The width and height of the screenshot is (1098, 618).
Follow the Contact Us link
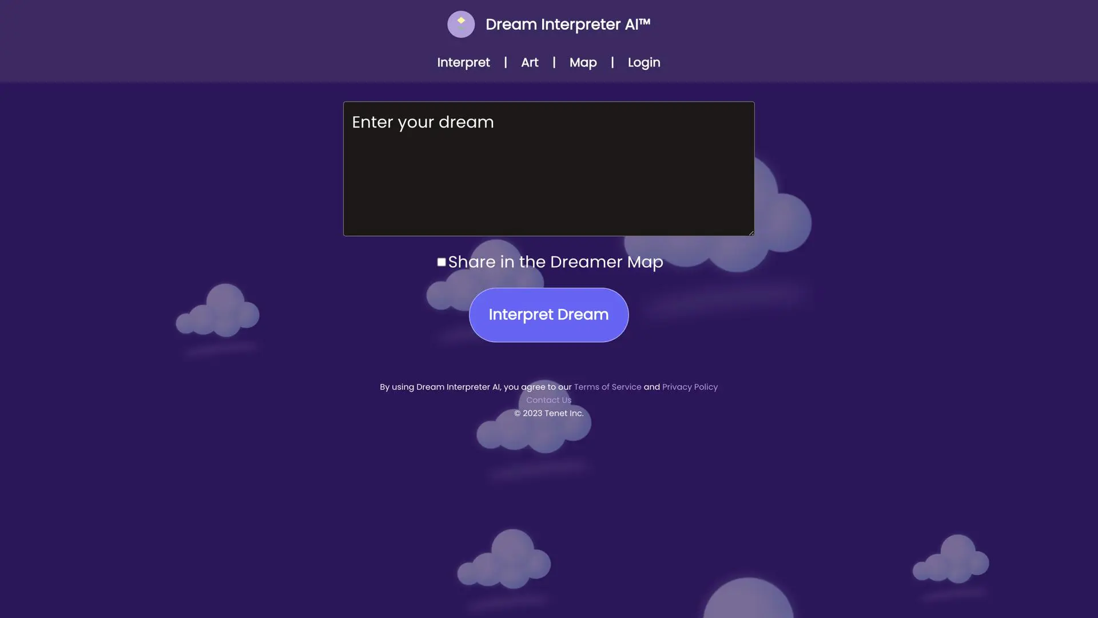pos(548,400)
